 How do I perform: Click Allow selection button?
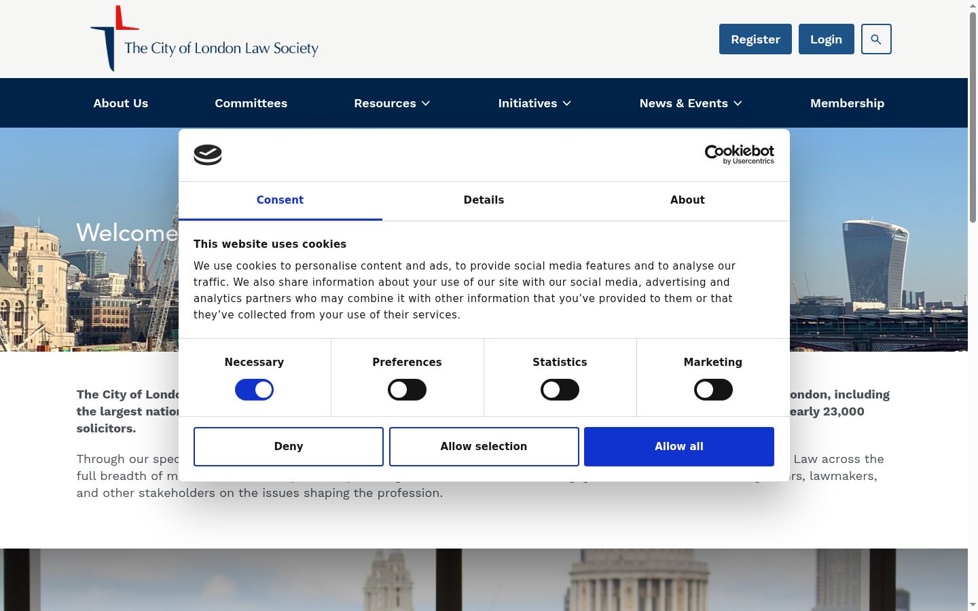(484, 447)
